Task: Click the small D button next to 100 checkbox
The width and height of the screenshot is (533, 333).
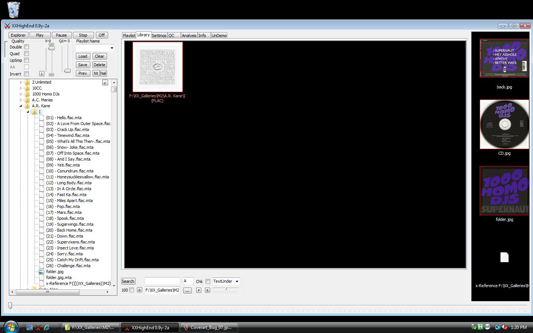Action: click(x=139, y=290)
